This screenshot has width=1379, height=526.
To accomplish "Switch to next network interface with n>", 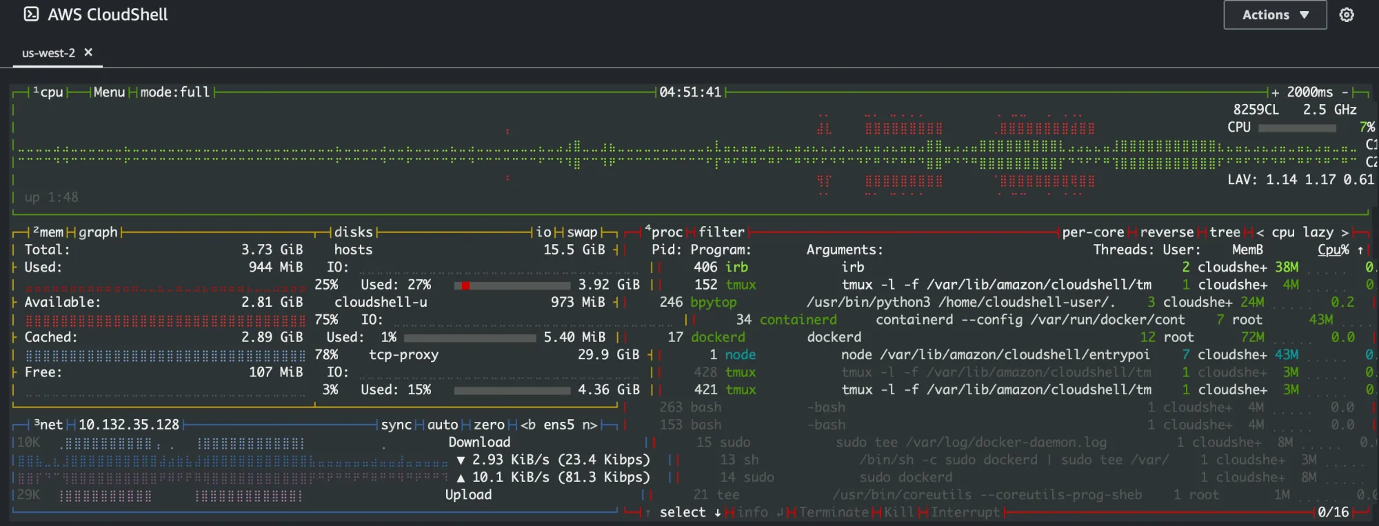I will pyautogui.click(x=590, y=425).
